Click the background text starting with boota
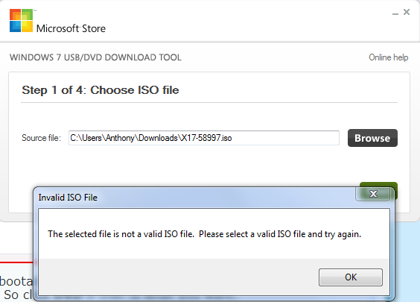The width and height of the screenshot is (420, 302). click(x=16, y=281)
